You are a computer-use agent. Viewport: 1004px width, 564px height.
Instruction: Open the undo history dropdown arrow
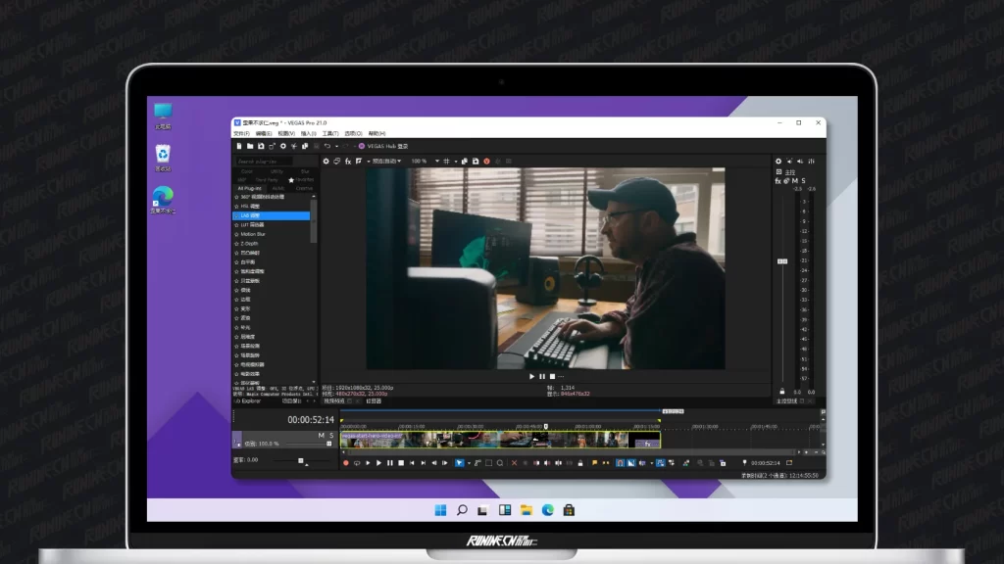(335, 146)
